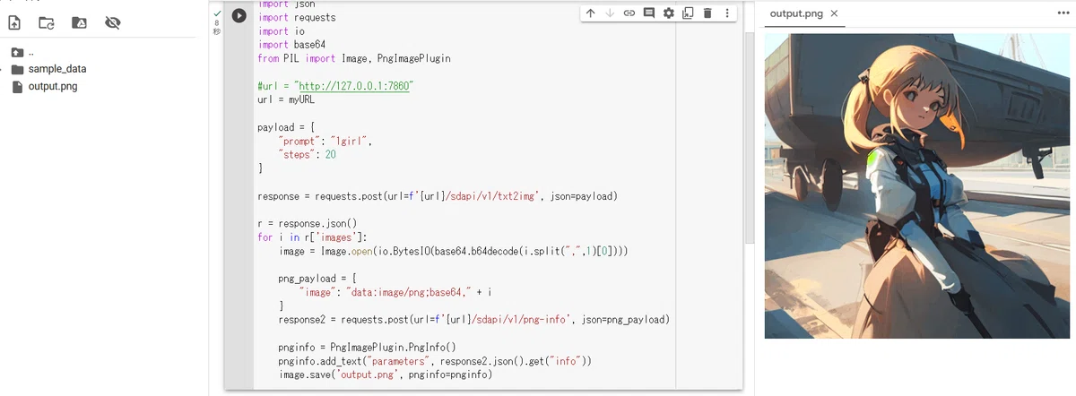Delete the cell with the trash icon
The image size is (1076, 396).
click(707, 13)
